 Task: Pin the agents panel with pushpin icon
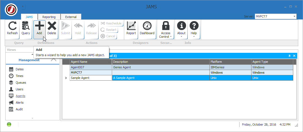click(x=289, y=56)
